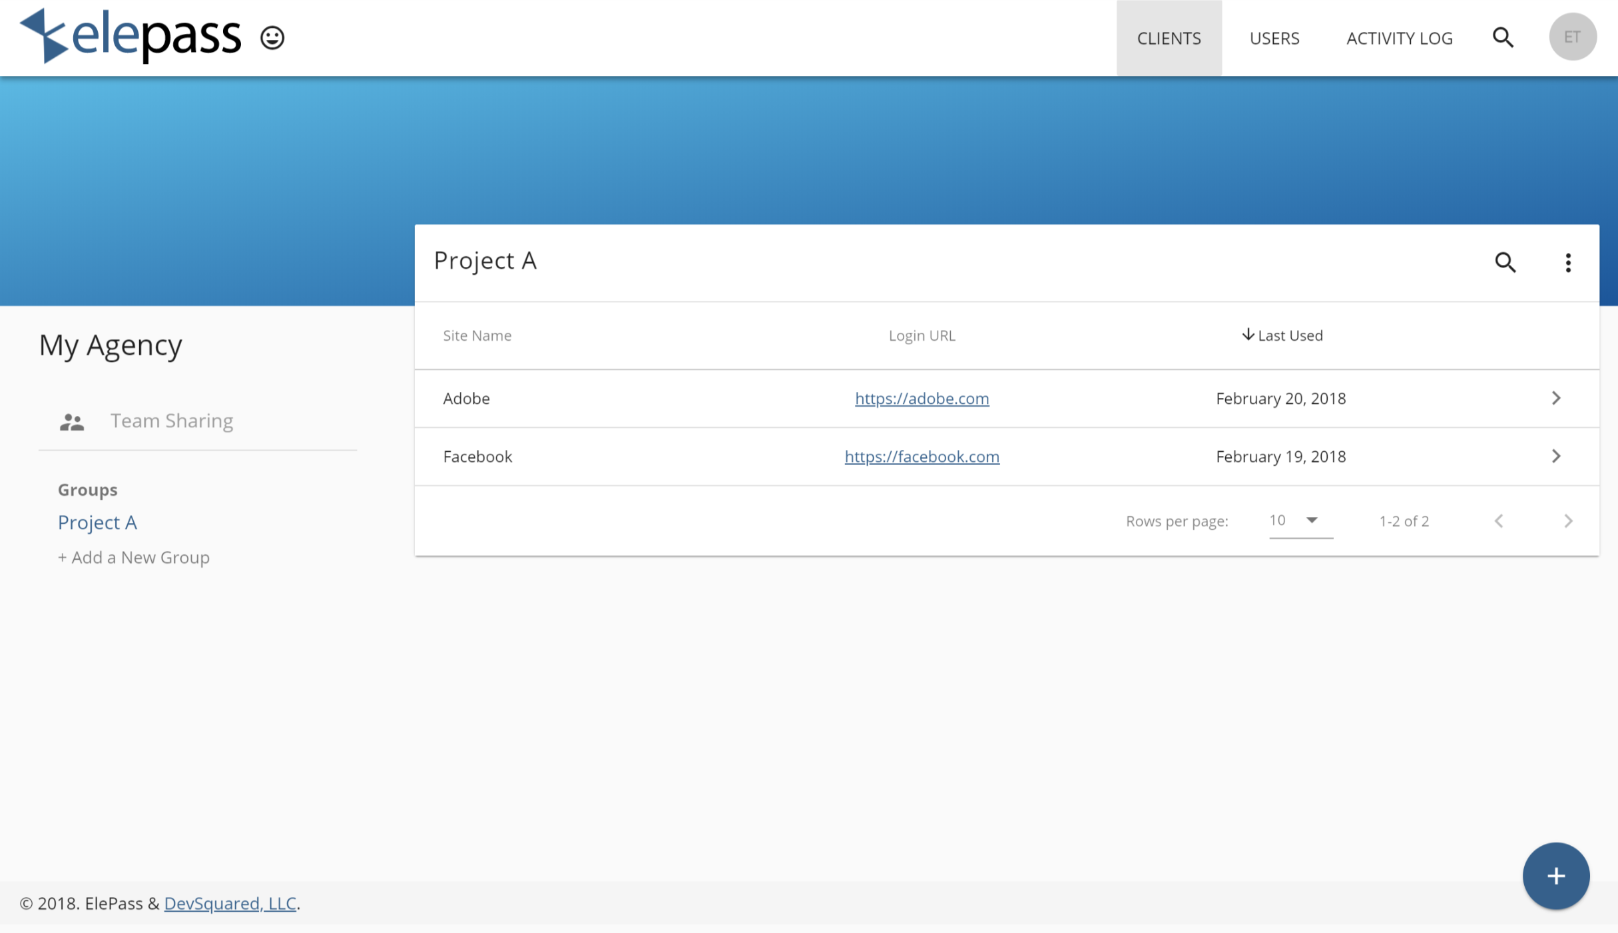Open the ET user avatar menu
Viewport: 1618px width, 933px height.
pos(1572,37)
